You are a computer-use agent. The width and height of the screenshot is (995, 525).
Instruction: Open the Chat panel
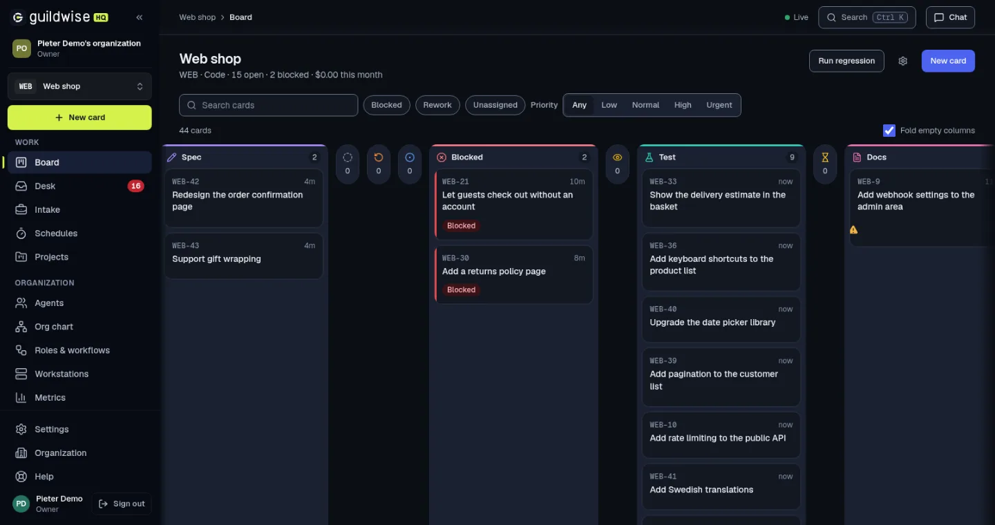[950, 17]
